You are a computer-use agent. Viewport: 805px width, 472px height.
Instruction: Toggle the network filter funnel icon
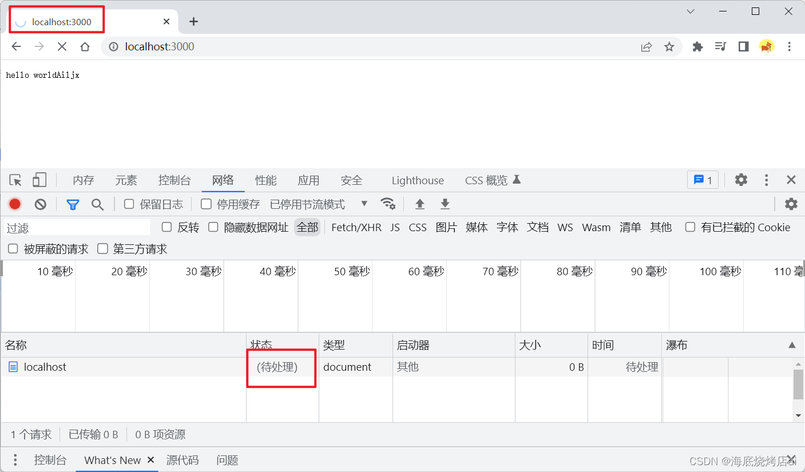tap(73, 204)
